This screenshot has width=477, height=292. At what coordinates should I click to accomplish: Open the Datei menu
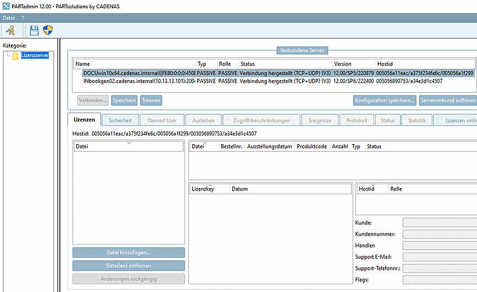pyautogui.click(x=8, y=18)
